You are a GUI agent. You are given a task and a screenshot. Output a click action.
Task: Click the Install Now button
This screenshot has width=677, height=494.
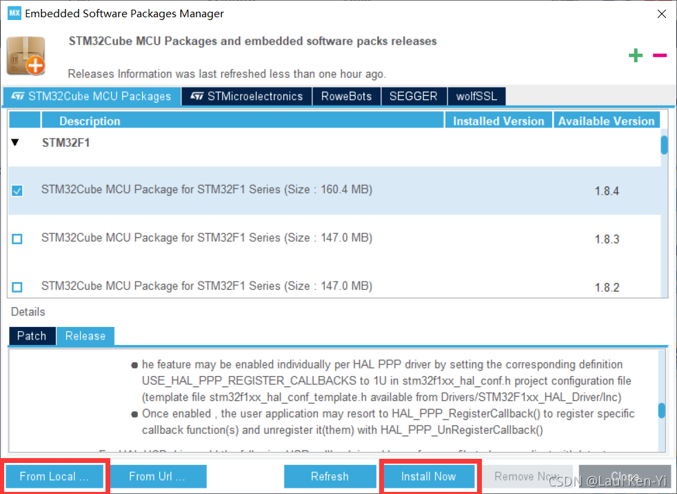429,476
